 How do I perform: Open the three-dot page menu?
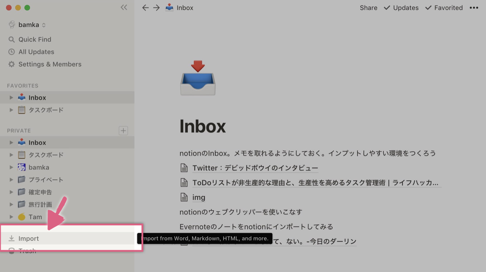474,8
